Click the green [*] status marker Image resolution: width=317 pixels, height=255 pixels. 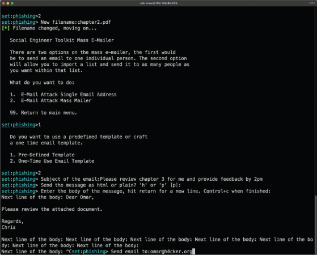coord(6,28)
